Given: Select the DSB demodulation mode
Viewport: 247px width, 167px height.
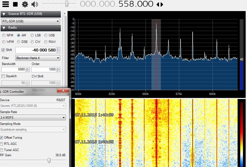Looking at the screenshot, I should point(19,42).
